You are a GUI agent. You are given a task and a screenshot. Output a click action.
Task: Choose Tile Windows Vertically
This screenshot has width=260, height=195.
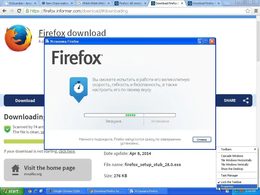[x=237, y=165]
